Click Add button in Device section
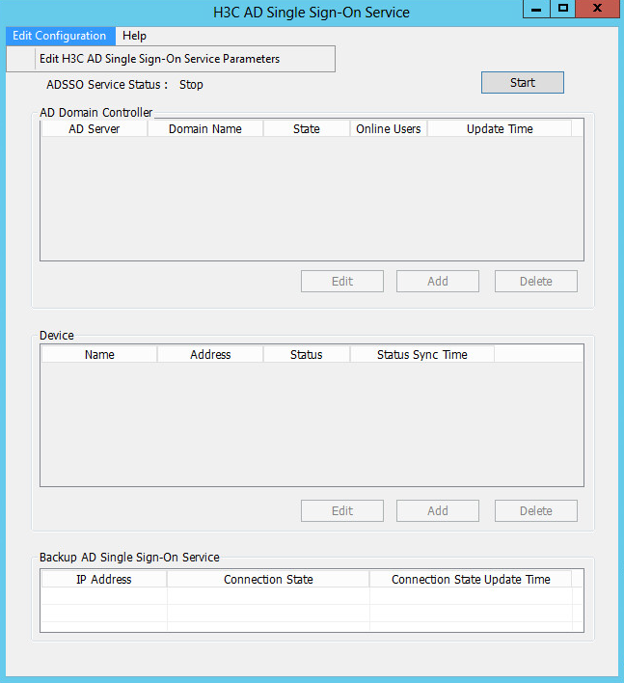Viewport: 624px width, 683px height. click(x=438, y=511)
